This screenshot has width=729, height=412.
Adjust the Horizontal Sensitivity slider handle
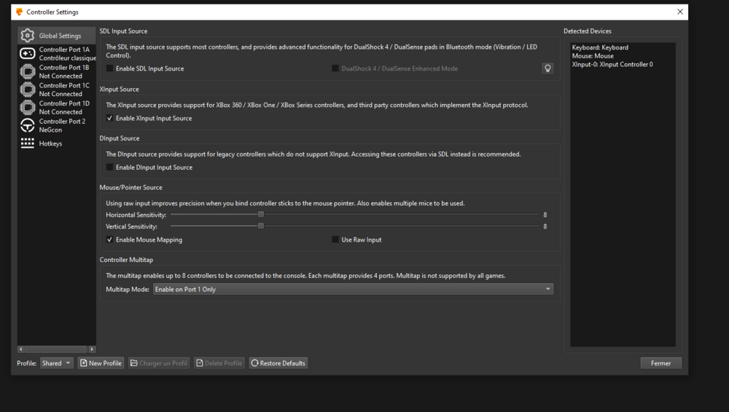click(260, 215)
